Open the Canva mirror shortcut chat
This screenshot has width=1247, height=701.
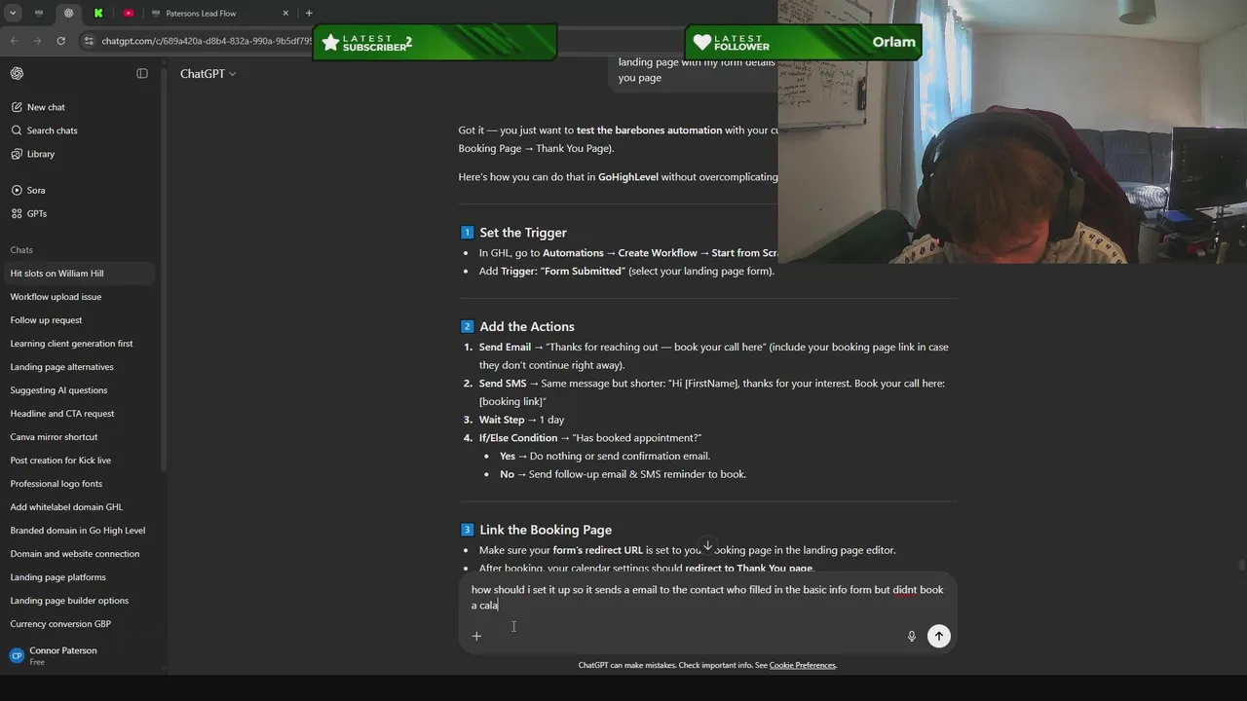tap(78, 437)
